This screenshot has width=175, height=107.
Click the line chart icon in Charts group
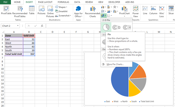coord(103,11)
